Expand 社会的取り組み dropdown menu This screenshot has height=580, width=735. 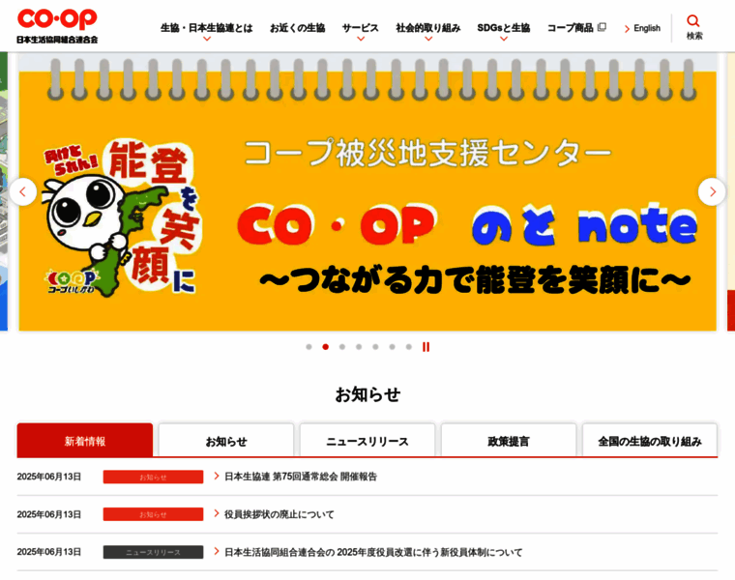pyautogui.click(x=428, y=29)
